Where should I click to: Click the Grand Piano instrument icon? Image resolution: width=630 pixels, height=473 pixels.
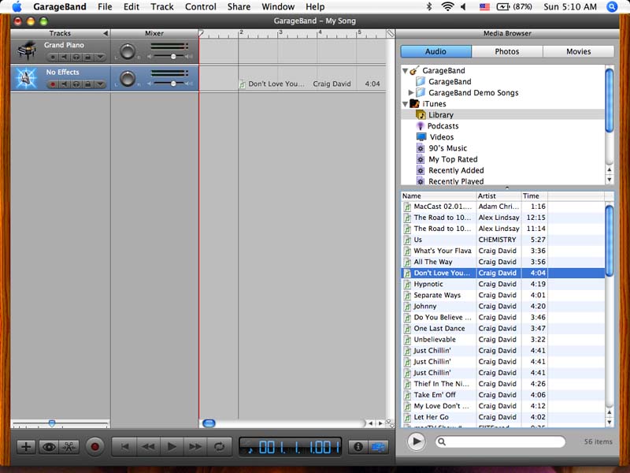point(27,51)
